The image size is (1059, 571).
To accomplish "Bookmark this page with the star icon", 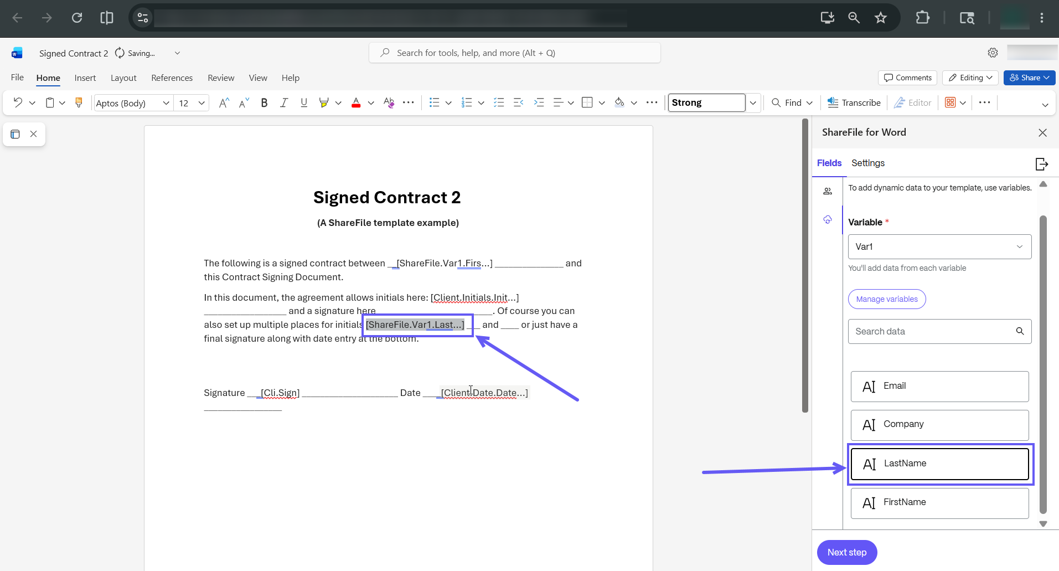I will tap(881, 18).
